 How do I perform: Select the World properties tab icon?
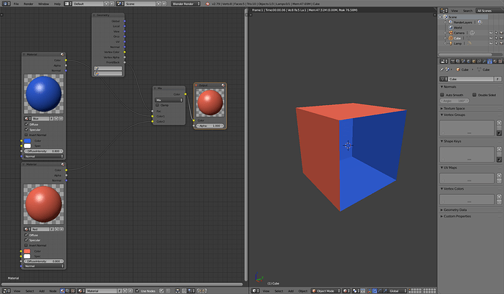click(468, 61)
